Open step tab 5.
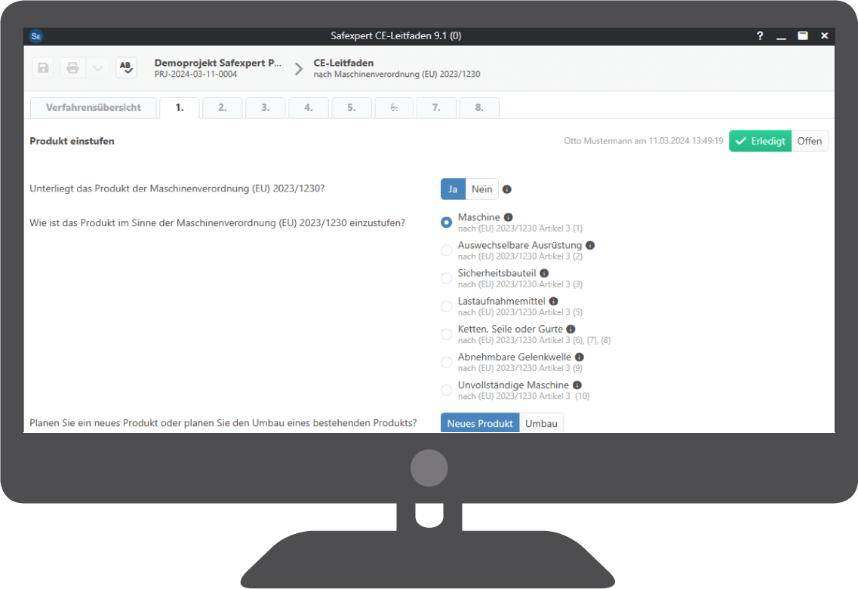The image size is (858, 589). 352,108
